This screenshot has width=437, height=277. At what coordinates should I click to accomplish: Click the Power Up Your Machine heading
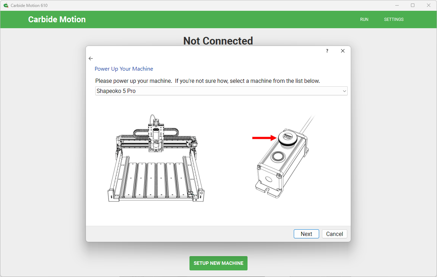click(x=124, y=69)
